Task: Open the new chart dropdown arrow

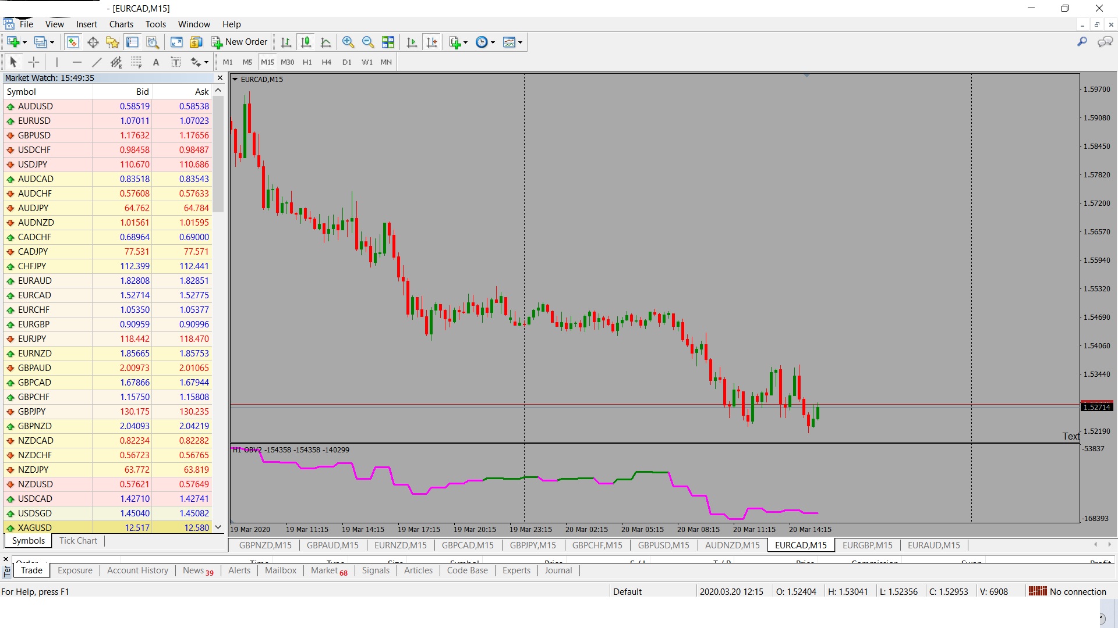Action: 24,42
